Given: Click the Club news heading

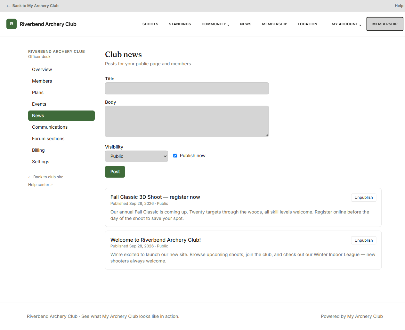Looking at the screenshot, I should coord(123,54).
